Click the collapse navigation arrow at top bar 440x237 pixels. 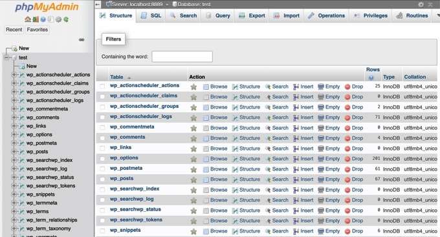coord(98,5)
